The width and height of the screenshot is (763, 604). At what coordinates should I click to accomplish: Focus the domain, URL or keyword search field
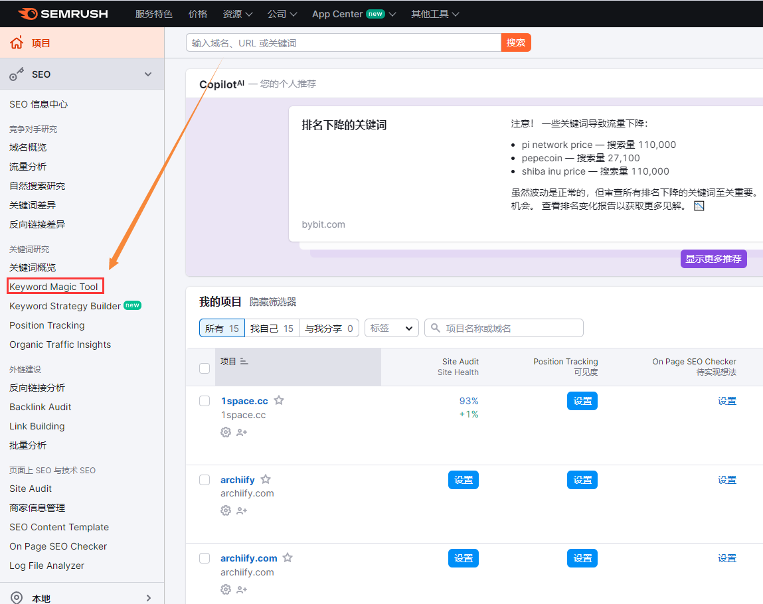[343, 42]
